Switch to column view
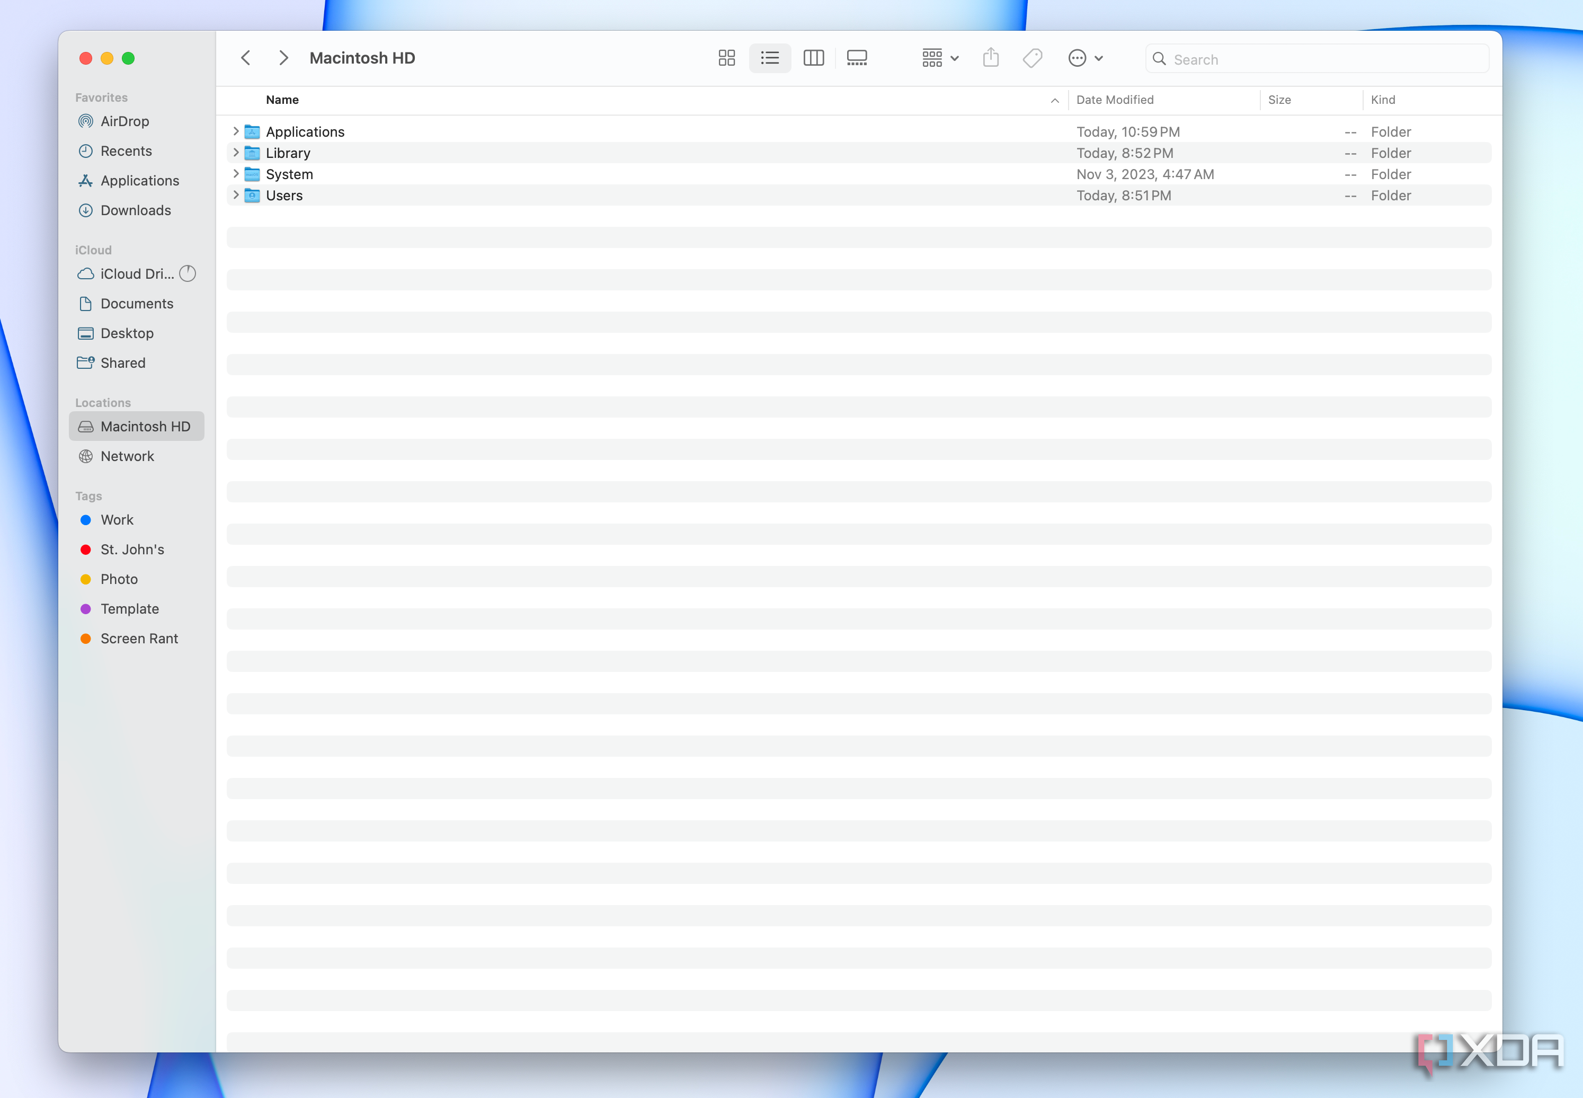This screenshot has height=1098, width=1583. pos(814,58)
